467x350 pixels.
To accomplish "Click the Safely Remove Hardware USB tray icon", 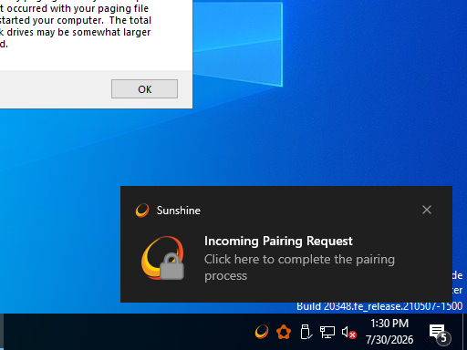I will 306,332.
